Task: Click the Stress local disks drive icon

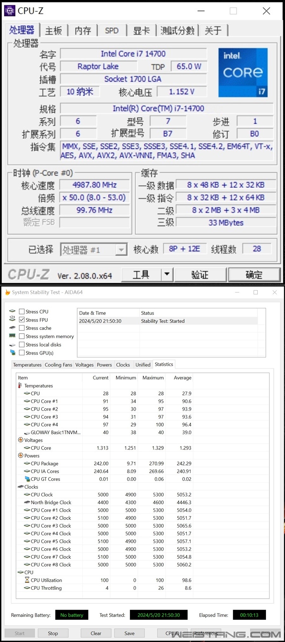Action: 12,345
